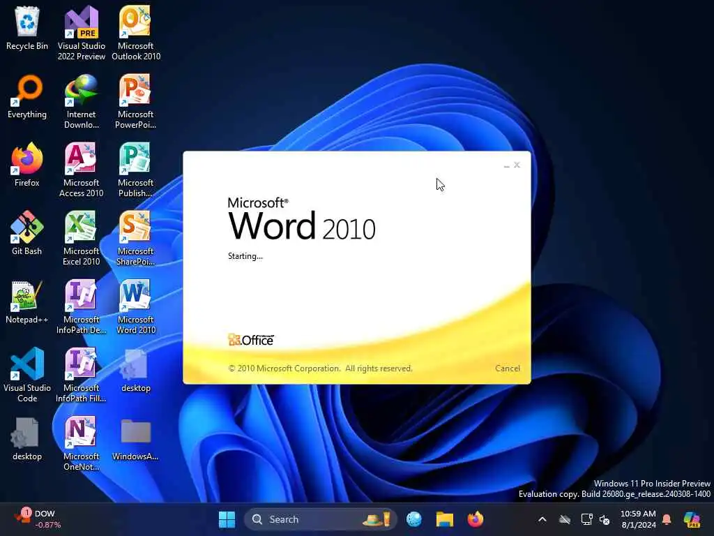Select Microsoft Publisher desktop shortcut
714x536 pixels.
point(136,170)
